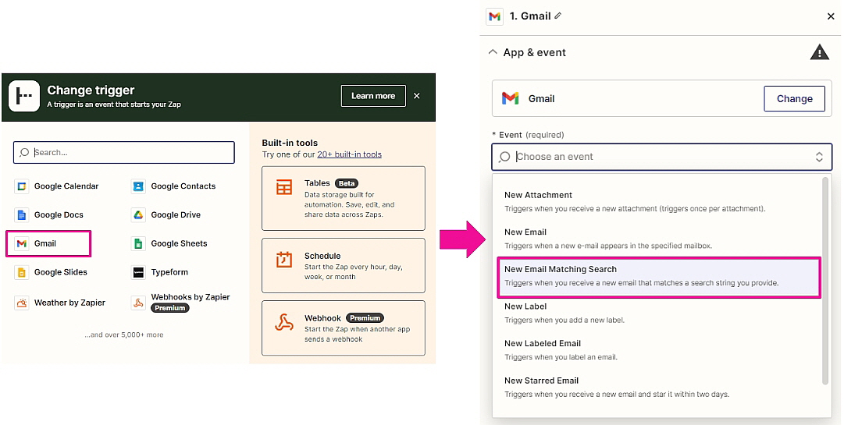Choose the Google Sheets icon
This screenshot has width=844, height=425.
[x=138, y=243]
